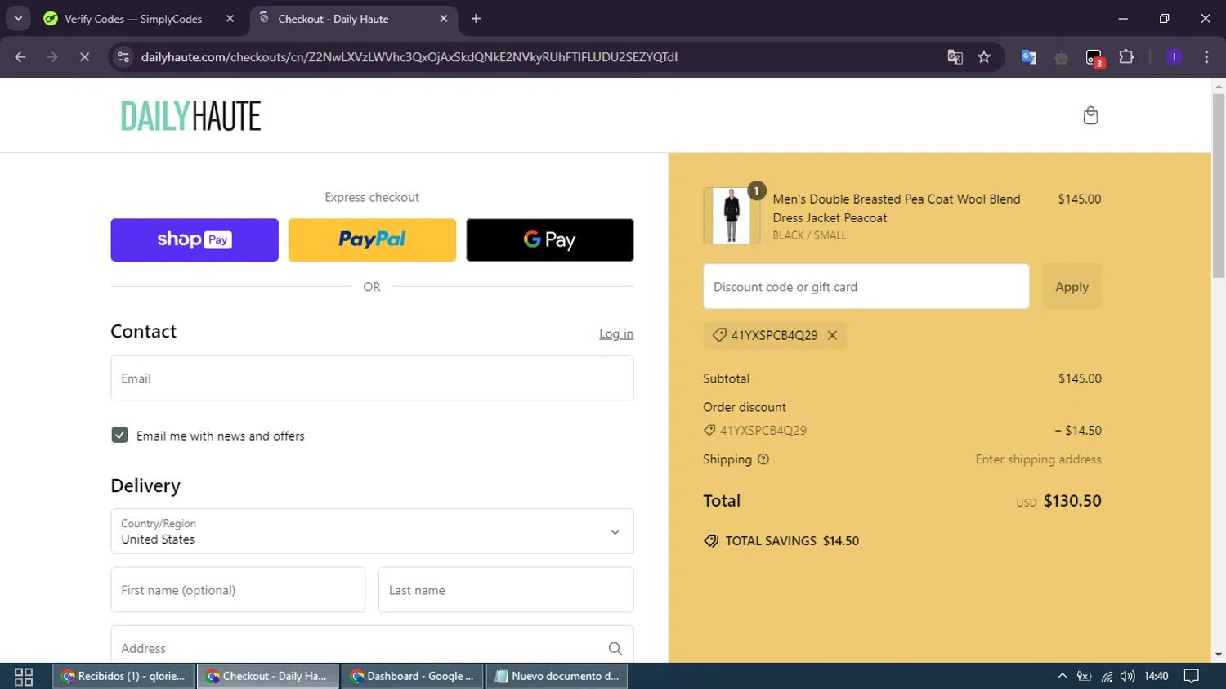Pay with PayPal express button

click(x=372, y=239)
